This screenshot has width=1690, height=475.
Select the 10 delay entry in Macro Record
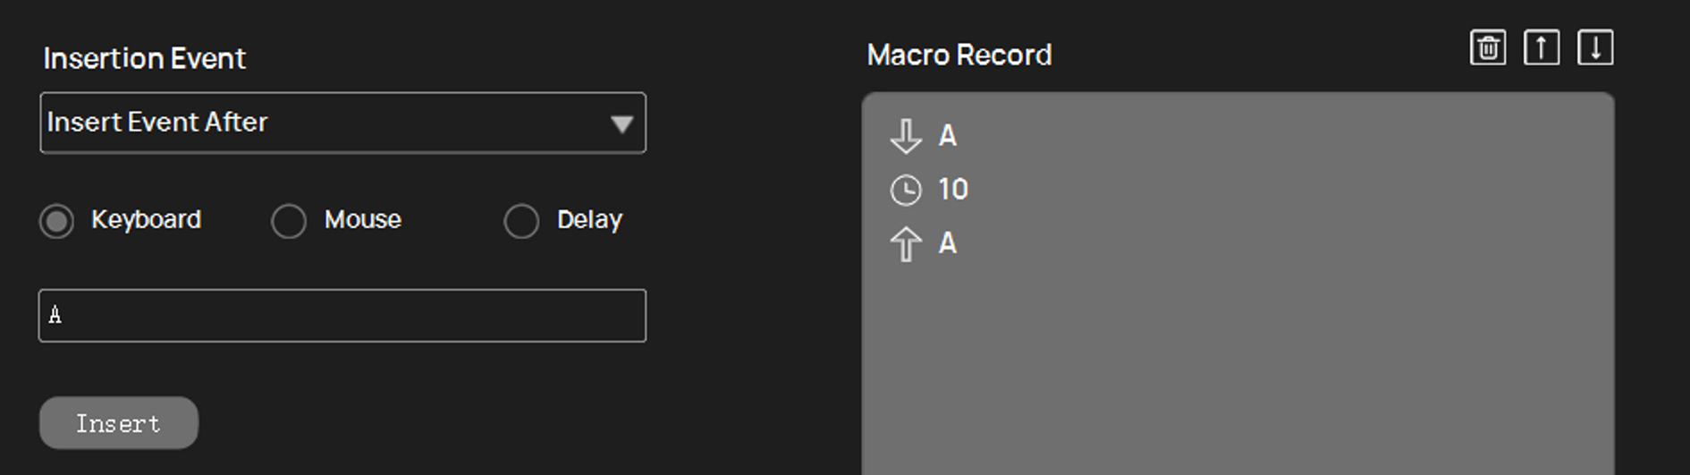(x=953, y=190)
